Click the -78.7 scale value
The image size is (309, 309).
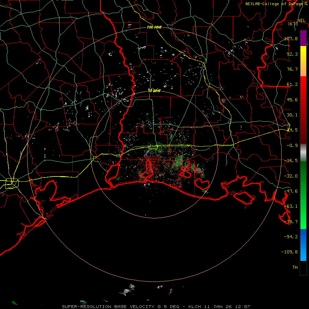291,222
